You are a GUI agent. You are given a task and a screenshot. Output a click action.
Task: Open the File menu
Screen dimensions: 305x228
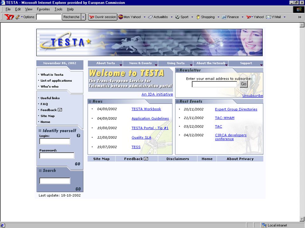tap(8, 9)
